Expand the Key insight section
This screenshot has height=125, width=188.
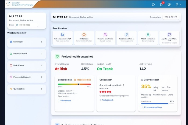tap(26, 42)
